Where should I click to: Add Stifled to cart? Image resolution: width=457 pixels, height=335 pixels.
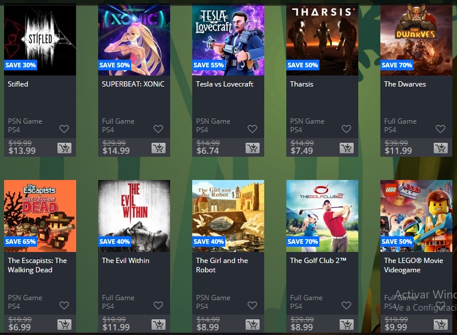64,148
